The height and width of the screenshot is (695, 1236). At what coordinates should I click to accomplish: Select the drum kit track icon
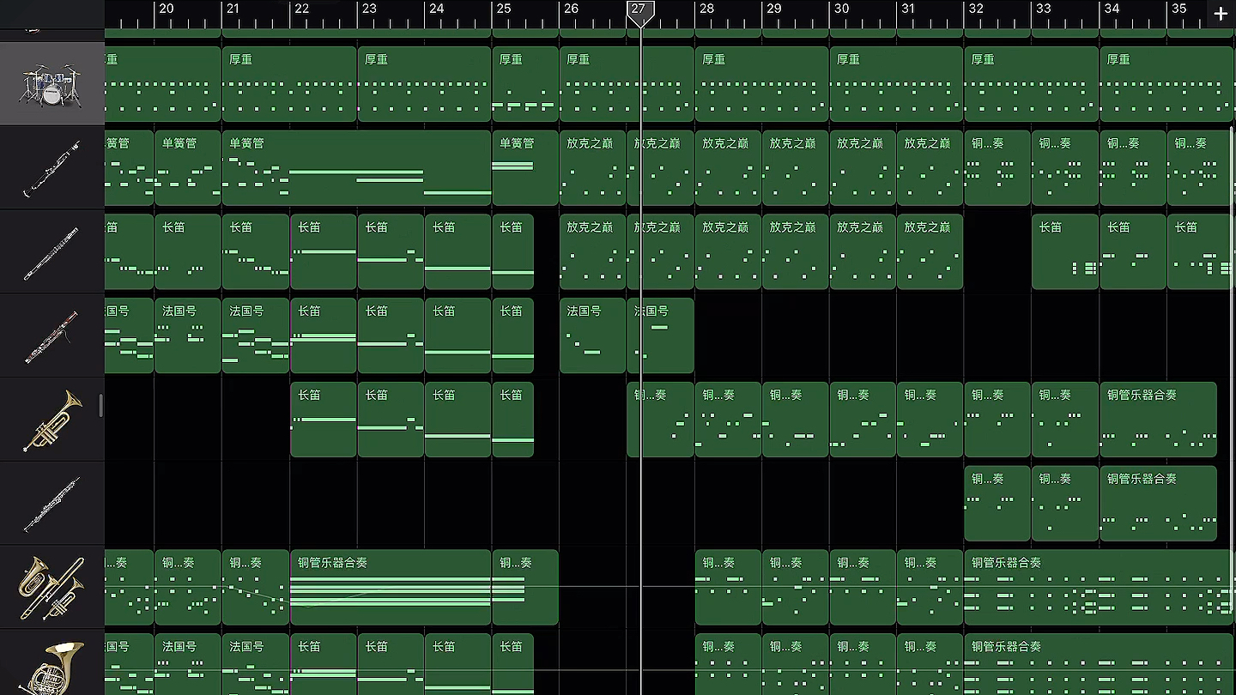(51, 84)
